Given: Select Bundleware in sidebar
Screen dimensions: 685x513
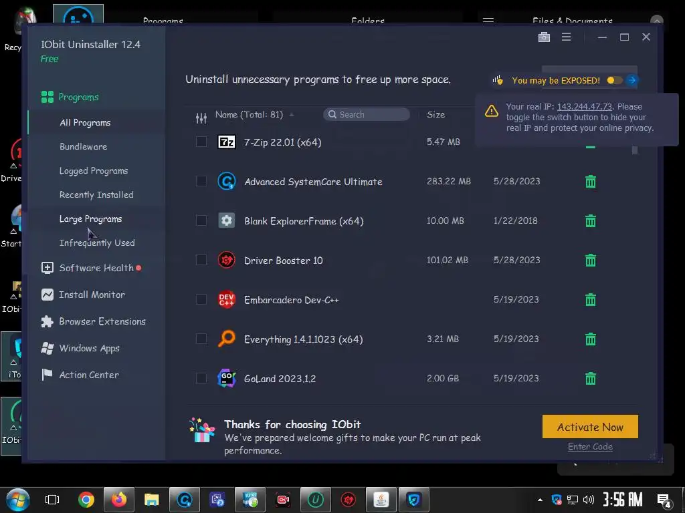Looking at the screenshot, I should point(83,146).
